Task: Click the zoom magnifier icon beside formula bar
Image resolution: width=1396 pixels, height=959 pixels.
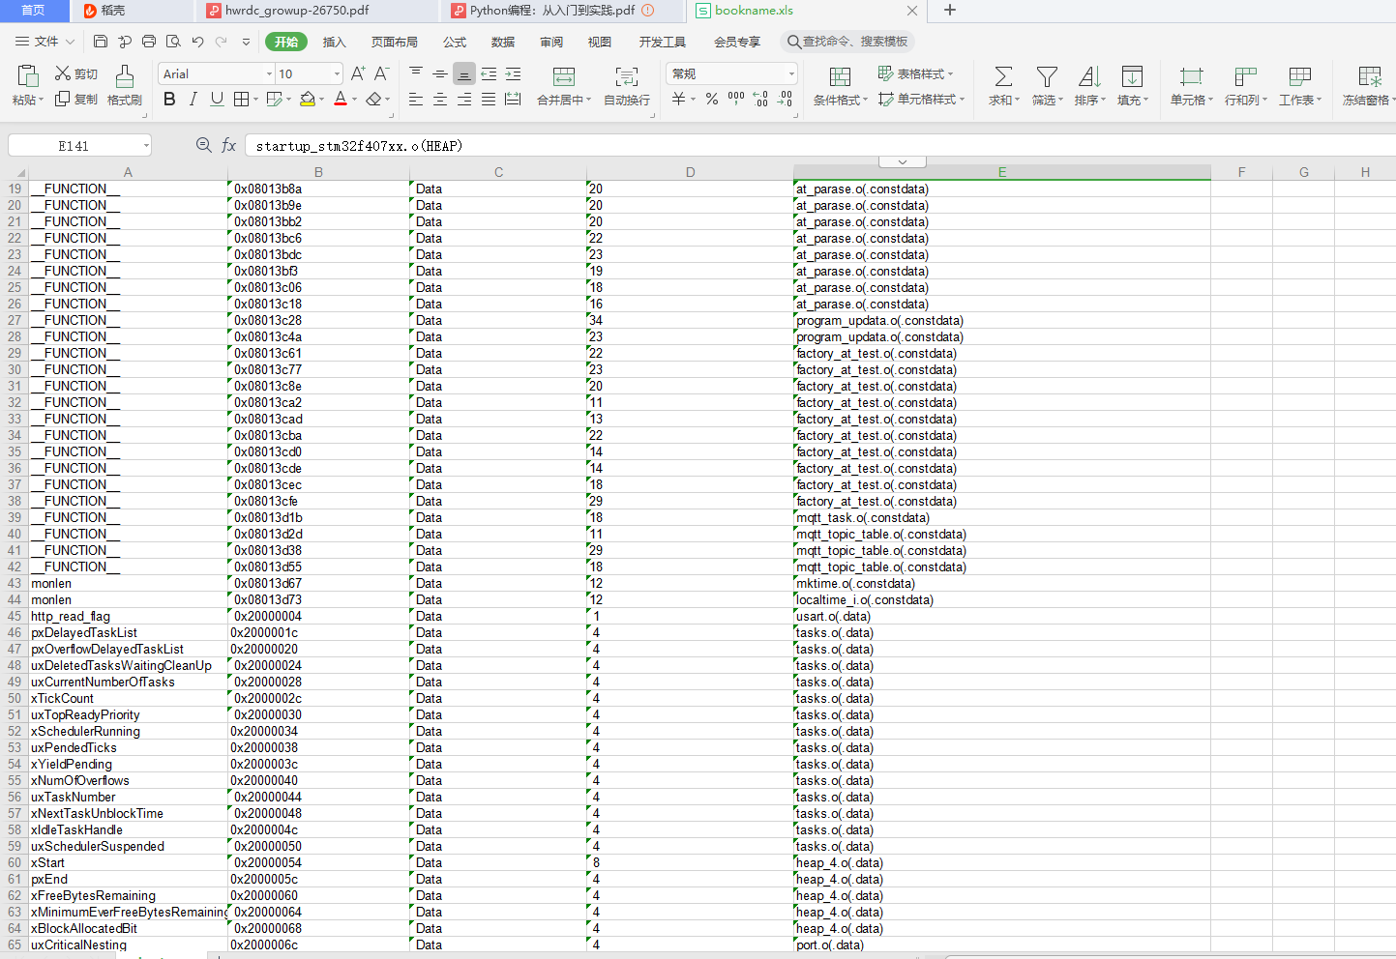Action: 204,145
